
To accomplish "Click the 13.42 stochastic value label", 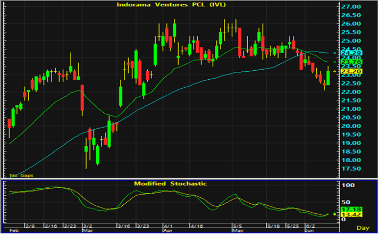I will (x=351, y=215).
